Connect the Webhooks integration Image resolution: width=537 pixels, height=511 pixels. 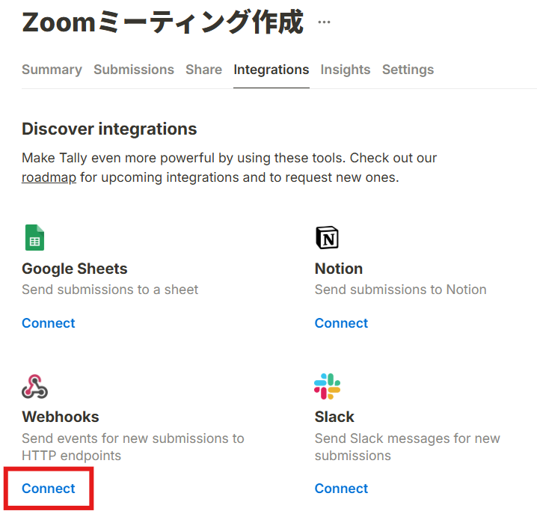pos(49,489)
